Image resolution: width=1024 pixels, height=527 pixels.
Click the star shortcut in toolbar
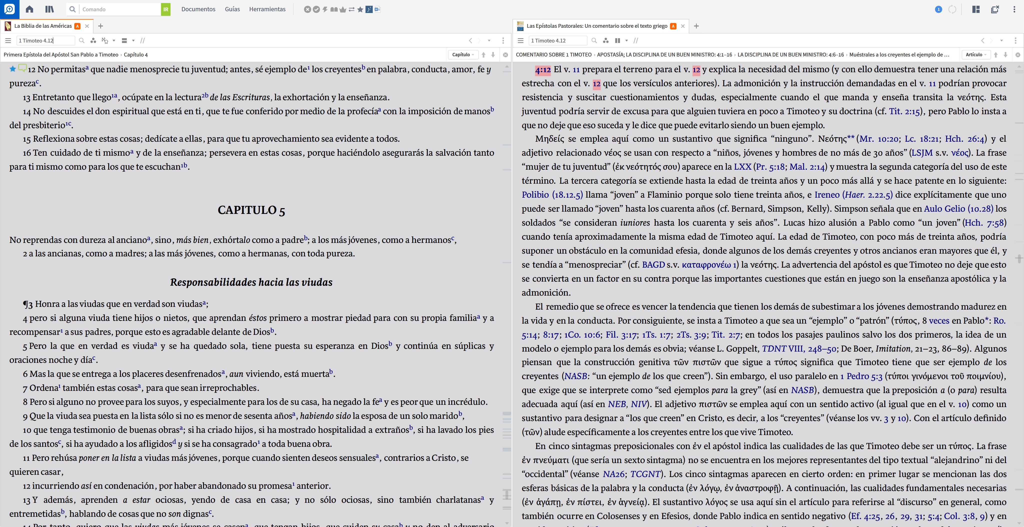pos(360,9)
